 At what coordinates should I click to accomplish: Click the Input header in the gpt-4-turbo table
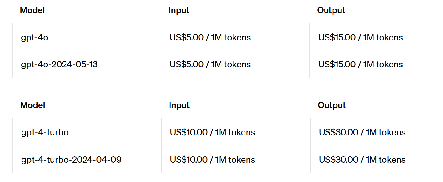point(179,105)
